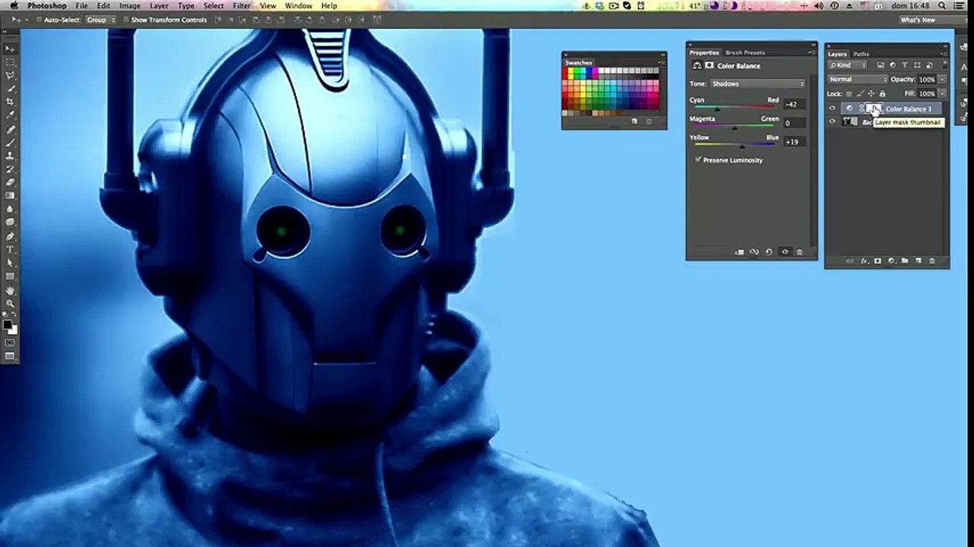The width and height of the screenshot is (974, 547).
Task: Toggle Preserve Luminosity checkbox
Action: pos(698,160)
